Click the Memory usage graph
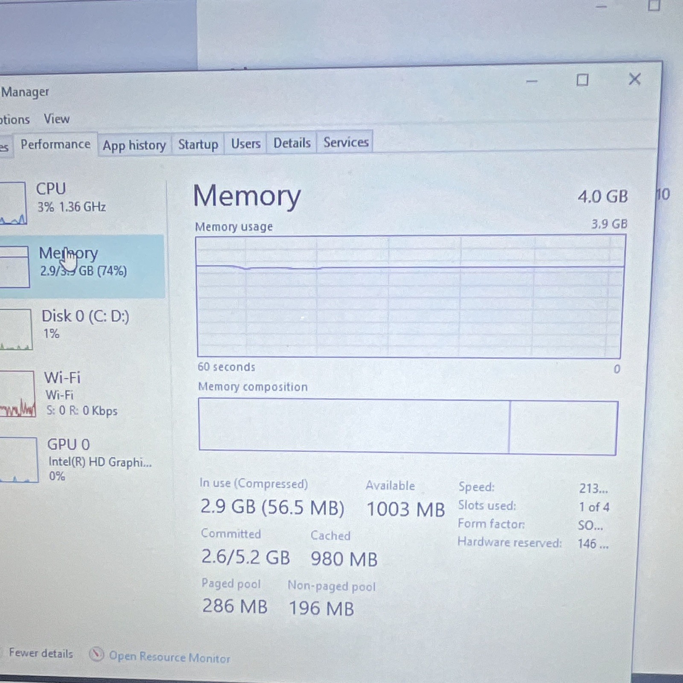The image size is (683, 683). (410, 297)
